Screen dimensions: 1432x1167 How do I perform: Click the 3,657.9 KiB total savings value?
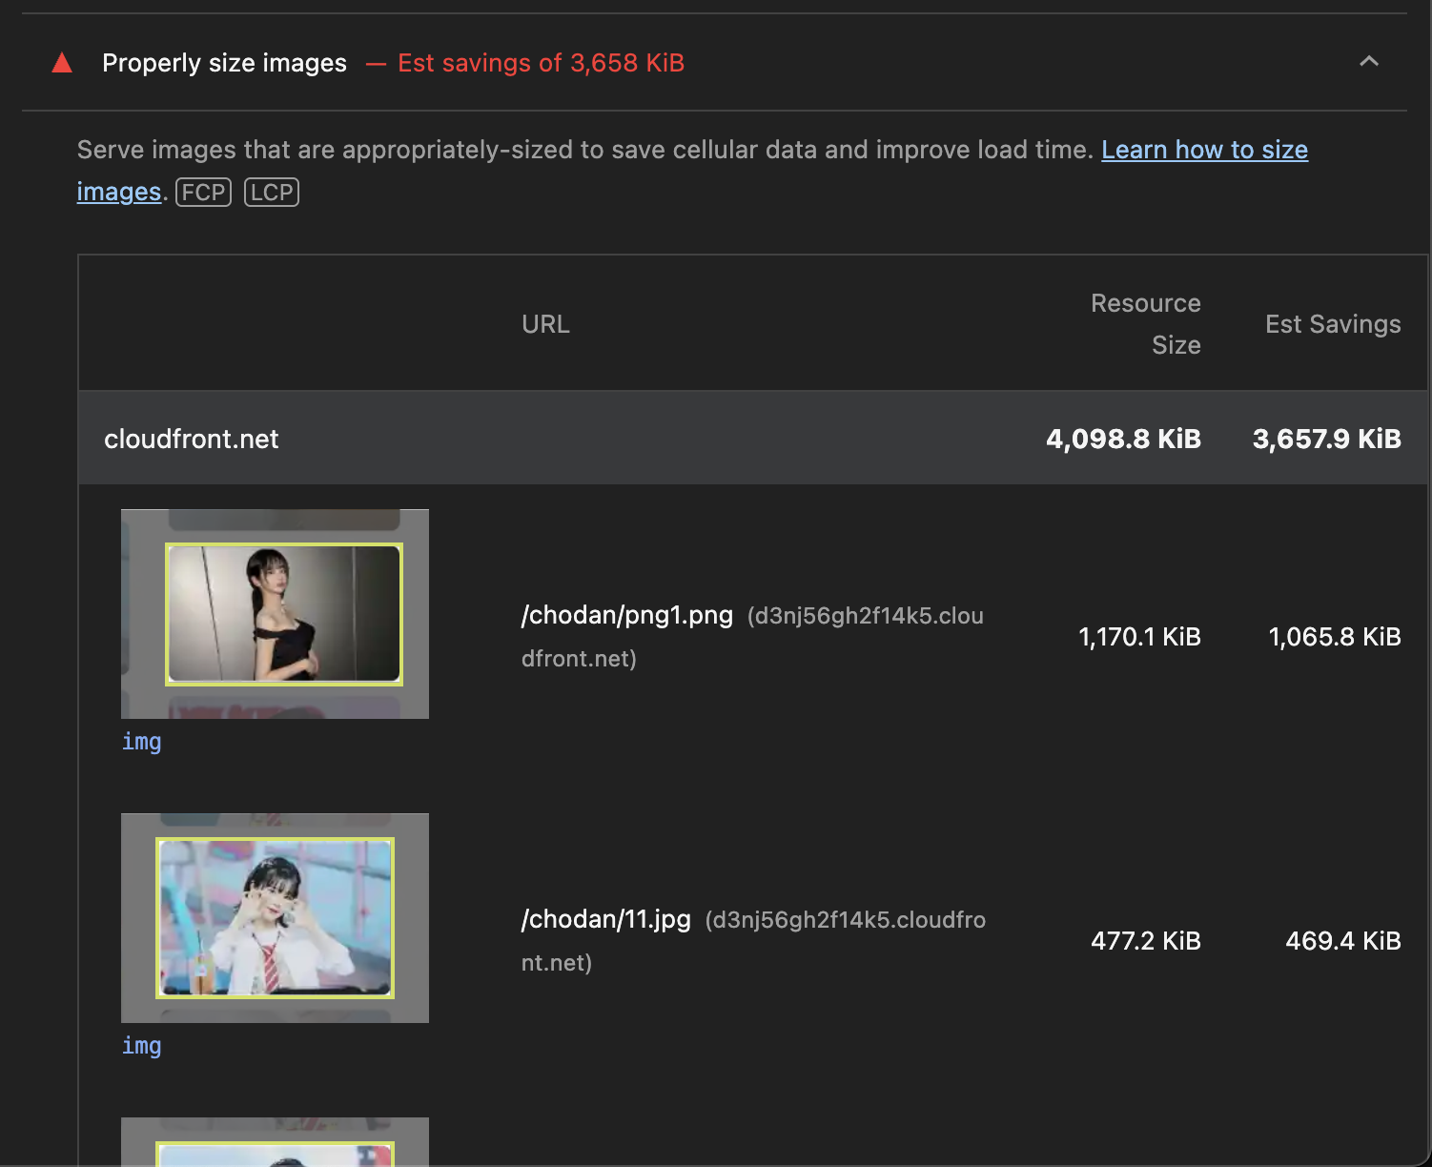(1326, 439)
